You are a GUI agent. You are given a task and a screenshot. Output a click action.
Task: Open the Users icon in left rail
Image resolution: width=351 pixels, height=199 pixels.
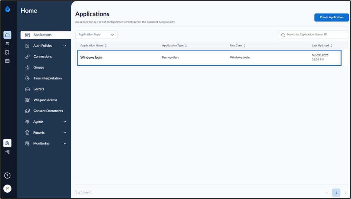pyautogui.click(x=7, y=44)
